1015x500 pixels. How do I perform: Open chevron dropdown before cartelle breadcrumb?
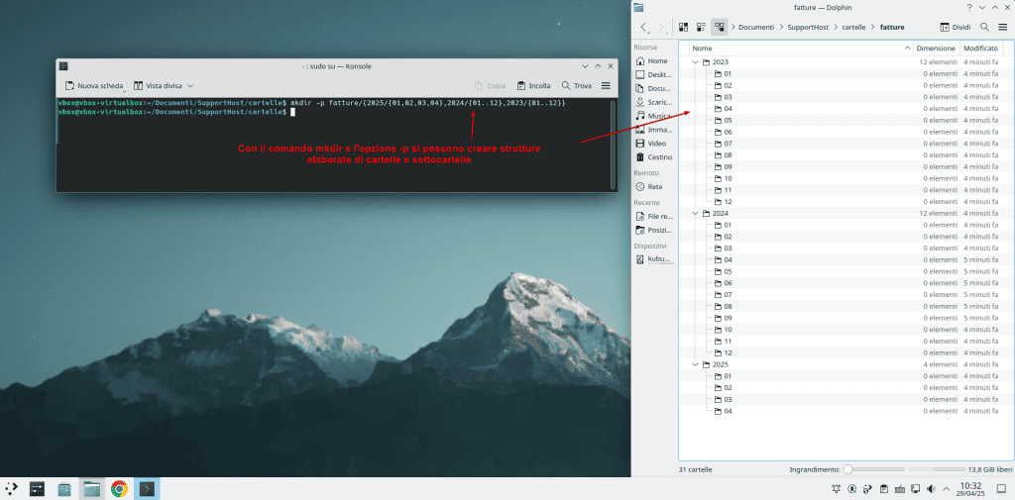(836, 27)
